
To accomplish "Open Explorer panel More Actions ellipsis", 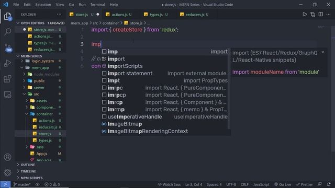I will click(59, 14).
